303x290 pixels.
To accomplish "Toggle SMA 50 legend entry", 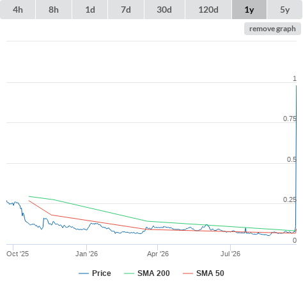I will 210,273.
